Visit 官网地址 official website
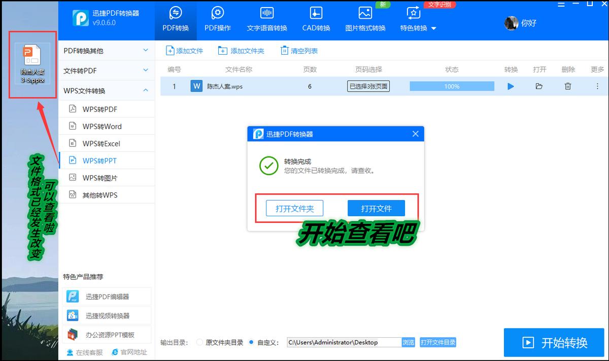Viewport: 609px width, 361px height. pos(127,352)
